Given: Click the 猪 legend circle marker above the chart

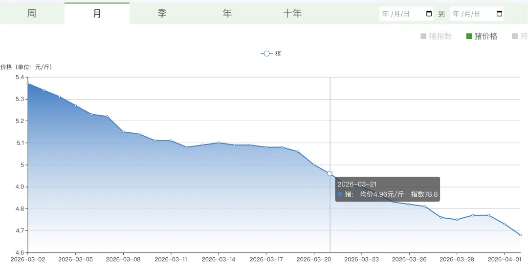Looking at the screenshot, I should (266, 54).
